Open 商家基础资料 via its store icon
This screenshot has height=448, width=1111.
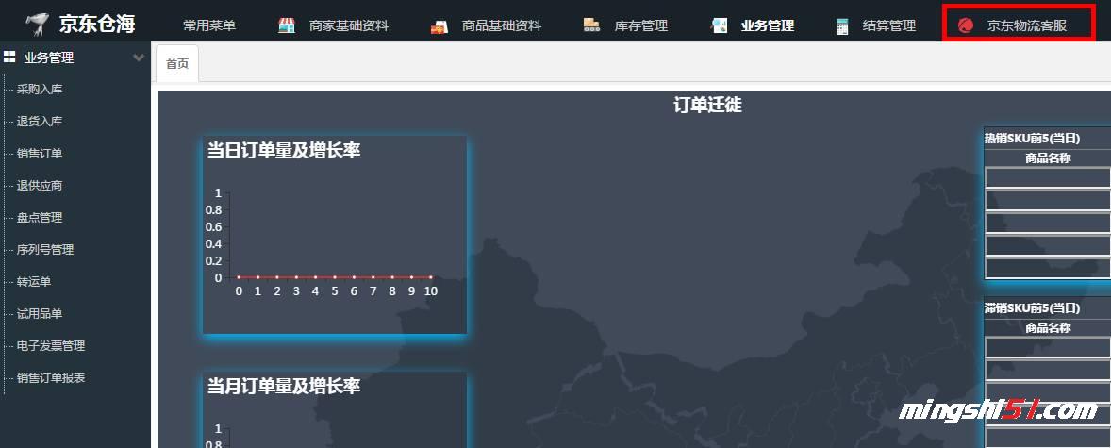point(287,25)
